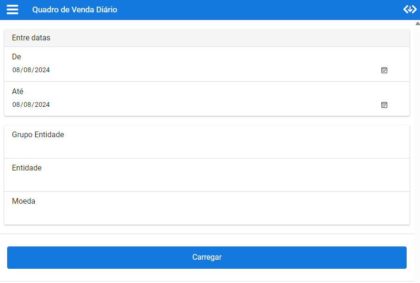Click the De field label
420x283 pixels.
coord(17,57)
